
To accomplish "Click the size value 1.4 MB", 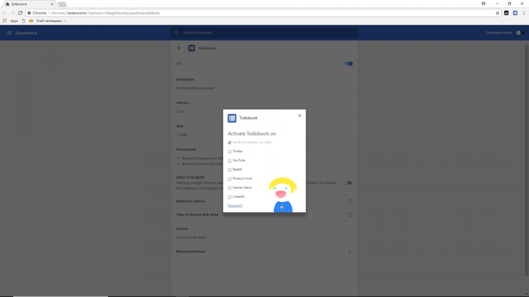I will click(x=182, y=135).
